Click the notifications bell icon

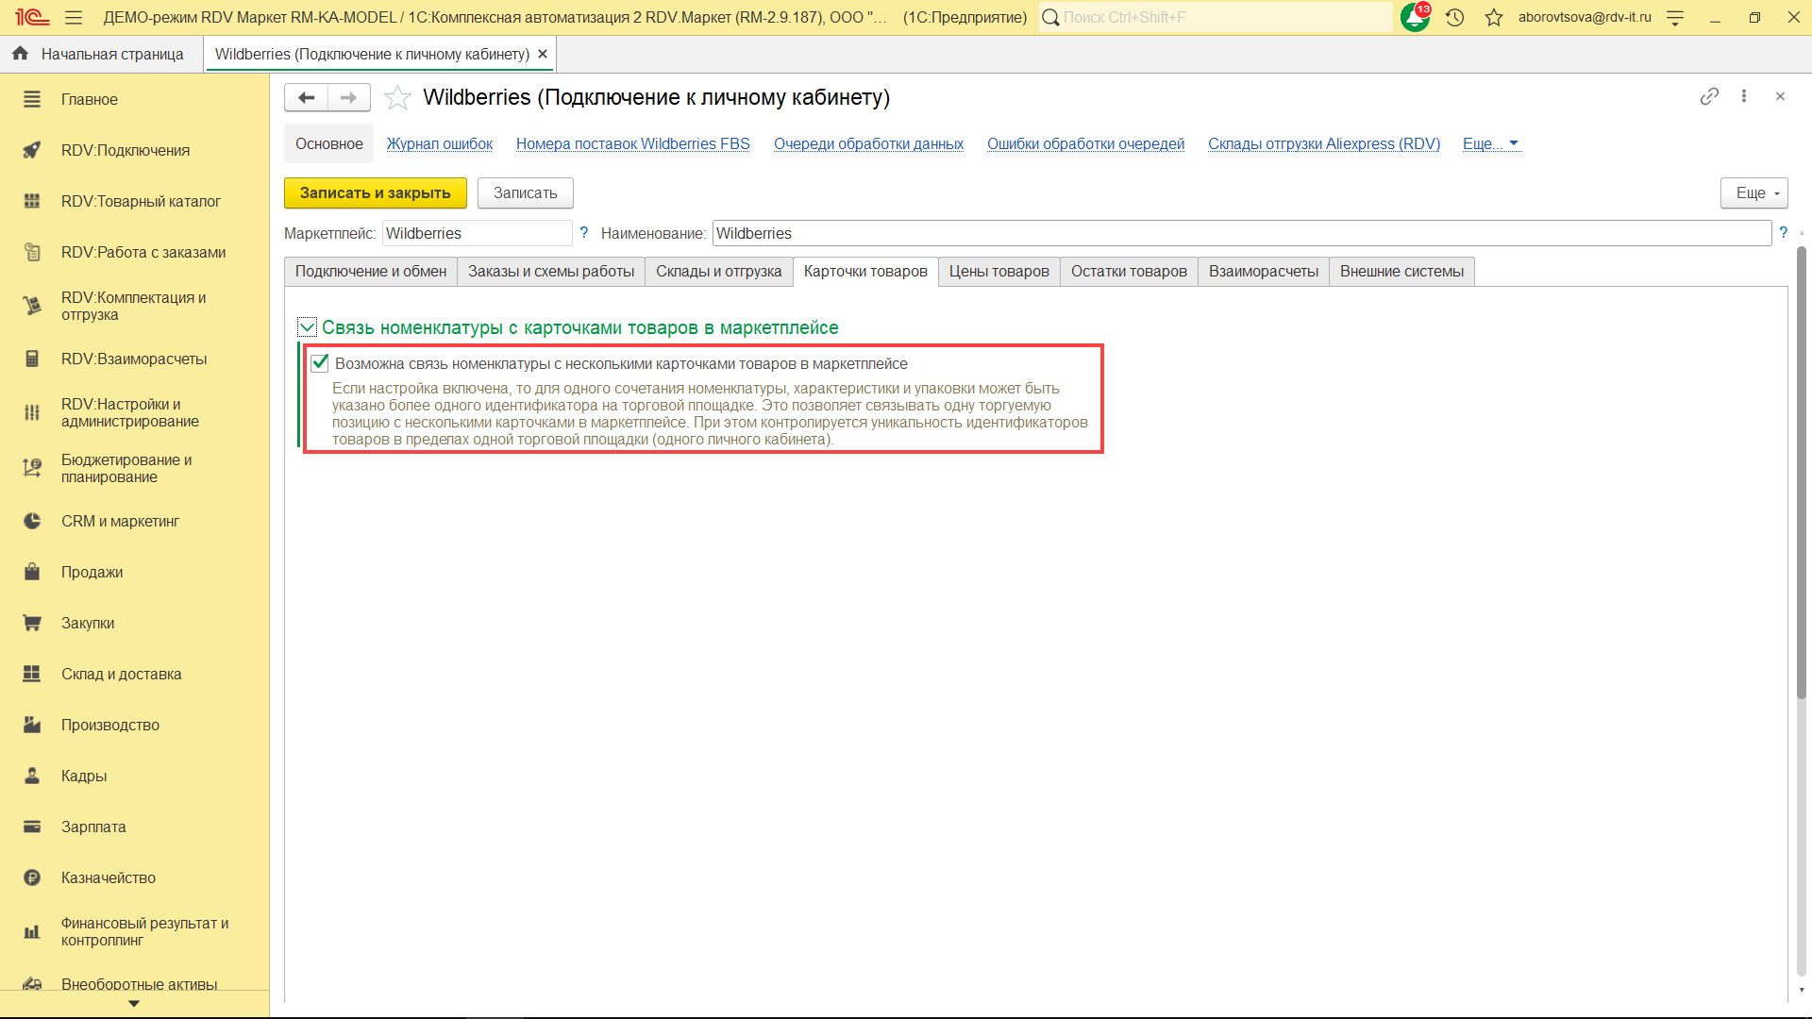point(1414,18)
